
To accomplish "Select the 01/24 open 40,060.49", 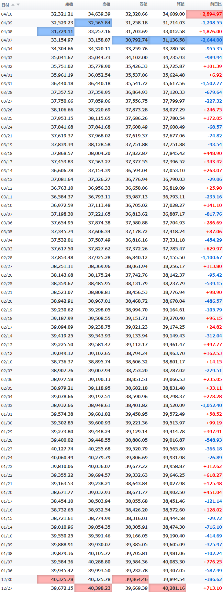I will tap(62, 458).
